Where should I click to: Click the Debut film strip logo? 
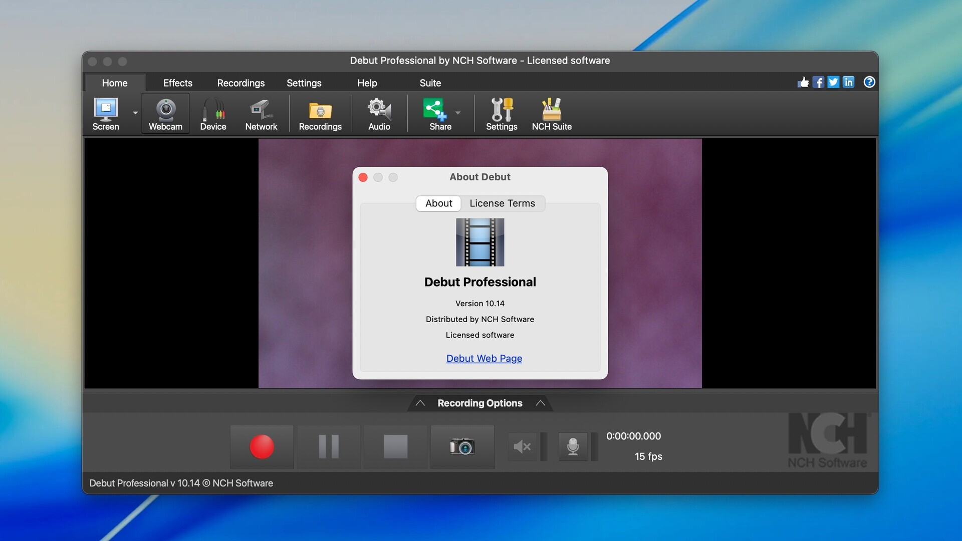click(x=480, y=242)
